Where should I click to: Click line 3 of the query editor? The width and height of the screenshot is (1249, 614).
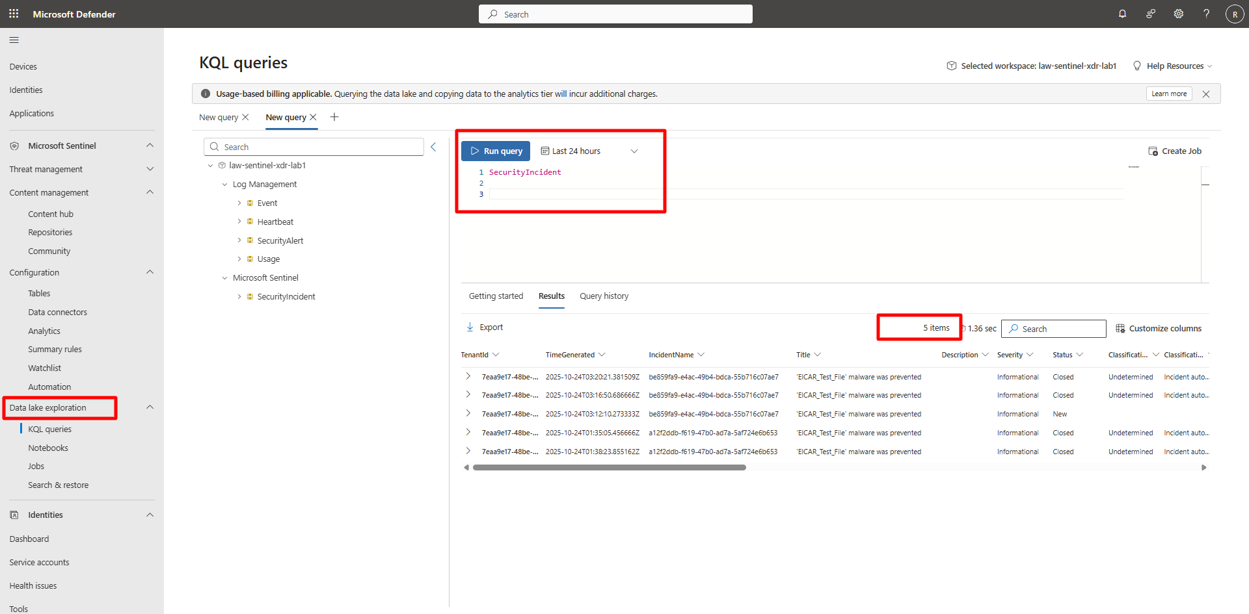pyautogui.click(x=806, y=194)
